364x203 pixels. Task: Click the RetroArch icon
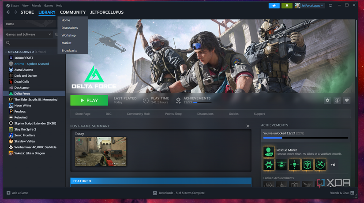click(11, 117)
